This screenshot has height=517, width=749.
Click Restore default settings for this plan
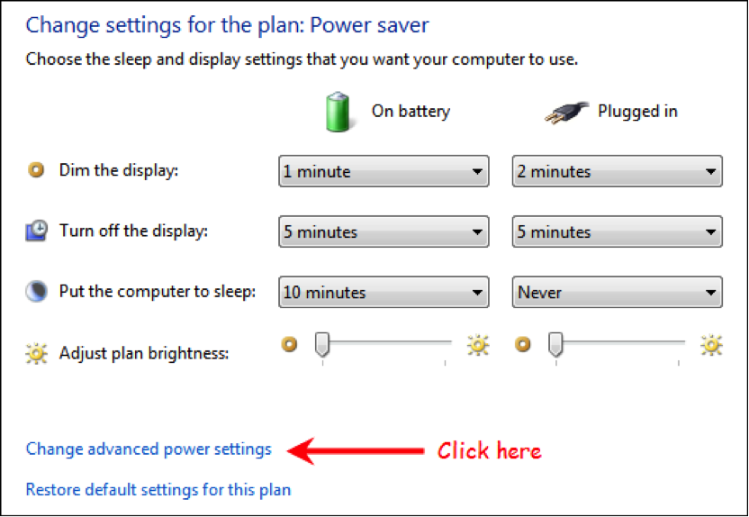tap(158, 490)
